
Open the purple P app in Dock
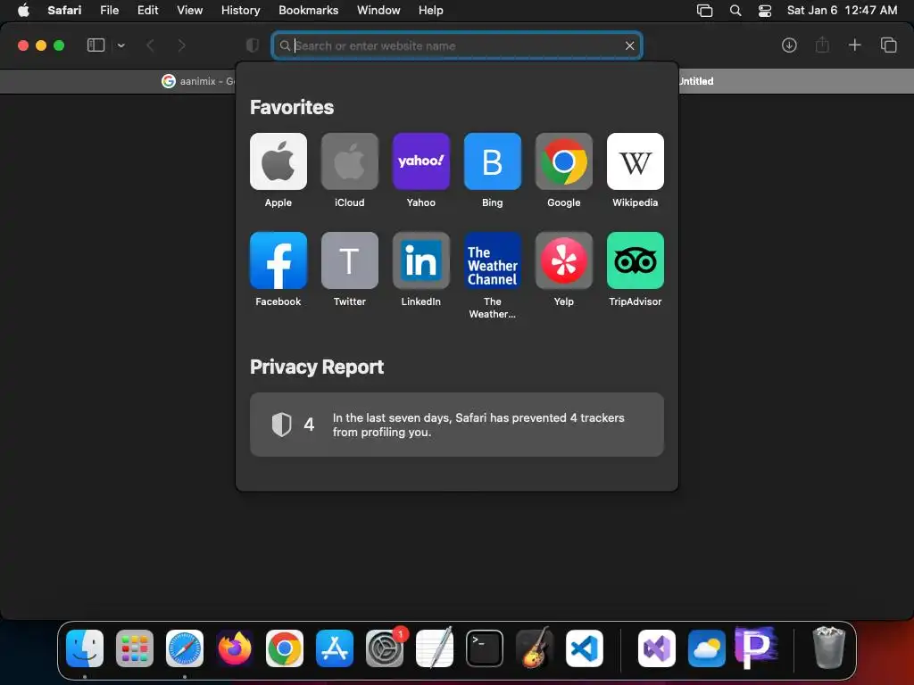[757, 648]
